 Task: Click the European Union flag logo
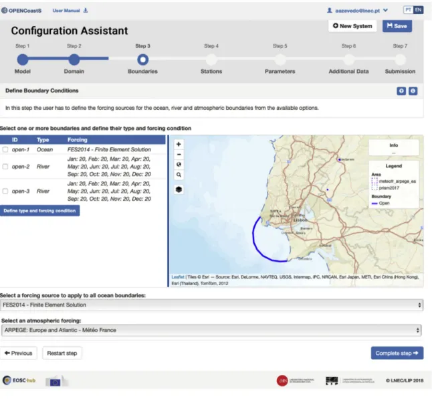coord(55,382)
